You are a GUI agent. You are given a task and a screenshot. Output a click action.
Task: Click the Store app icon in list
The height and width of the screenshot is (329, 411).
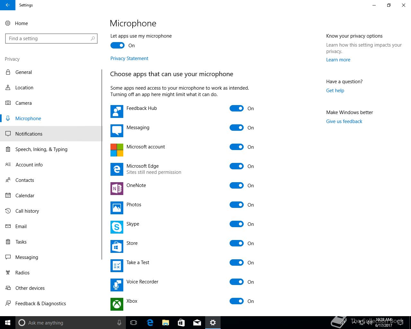117,246
